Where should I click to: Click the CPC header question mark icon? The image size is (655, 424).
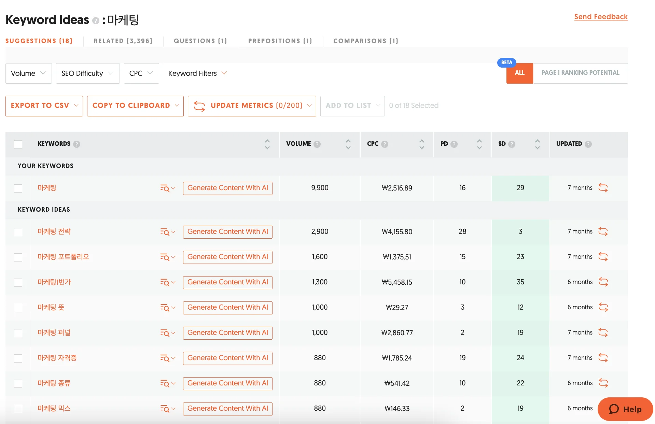click(386, 144)
